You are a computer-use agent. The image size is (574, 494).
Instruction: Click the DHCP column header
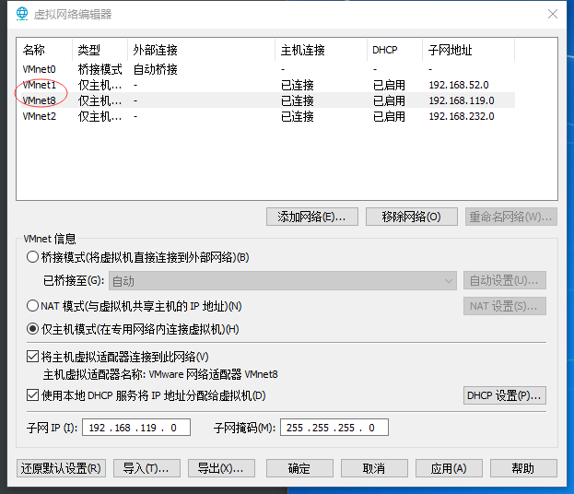394,50
